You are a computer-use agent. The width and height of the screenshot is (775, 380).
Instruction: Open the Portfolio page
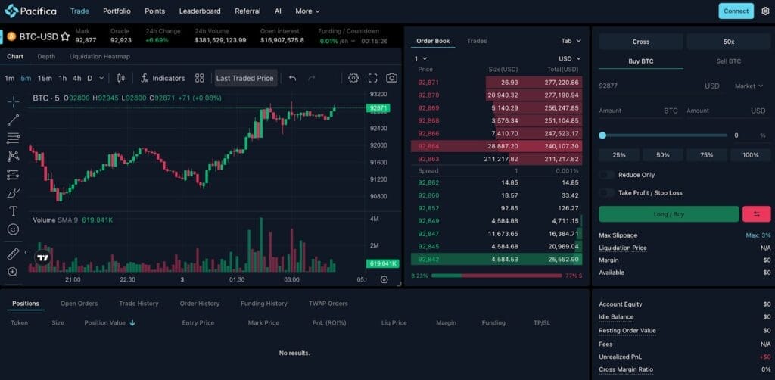click(x=117, y=11)
